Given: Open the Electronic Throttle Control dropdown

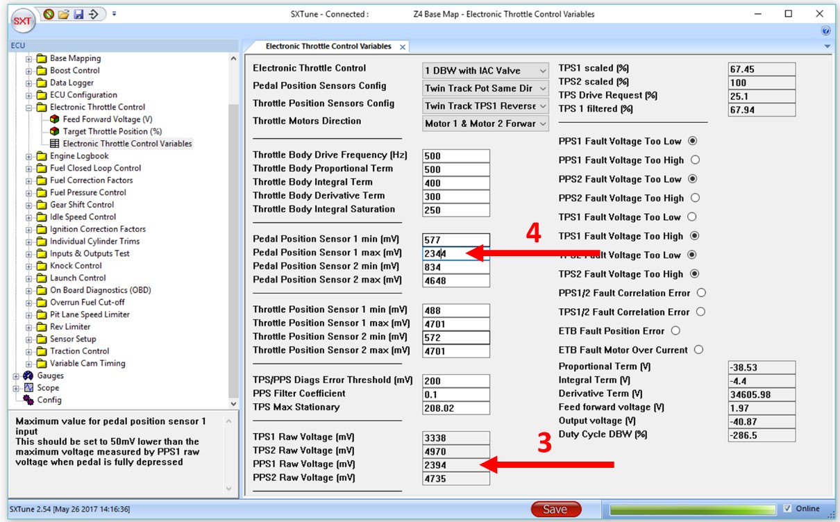Looking at the screenshot, I should [486, 71].
